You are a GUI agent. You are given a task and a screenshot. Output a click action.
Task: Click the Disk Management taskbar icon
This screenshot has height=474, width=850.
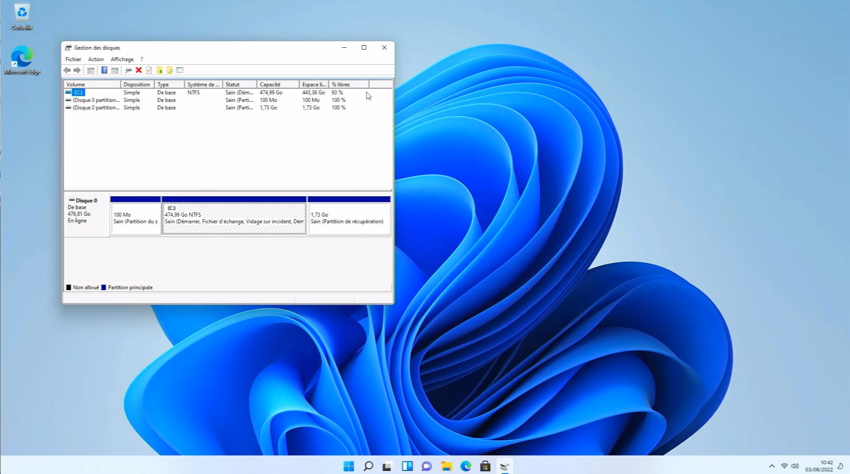point(505,466)
